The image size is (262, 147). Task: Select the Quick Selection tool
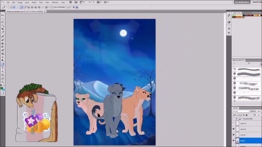point(2,26)
